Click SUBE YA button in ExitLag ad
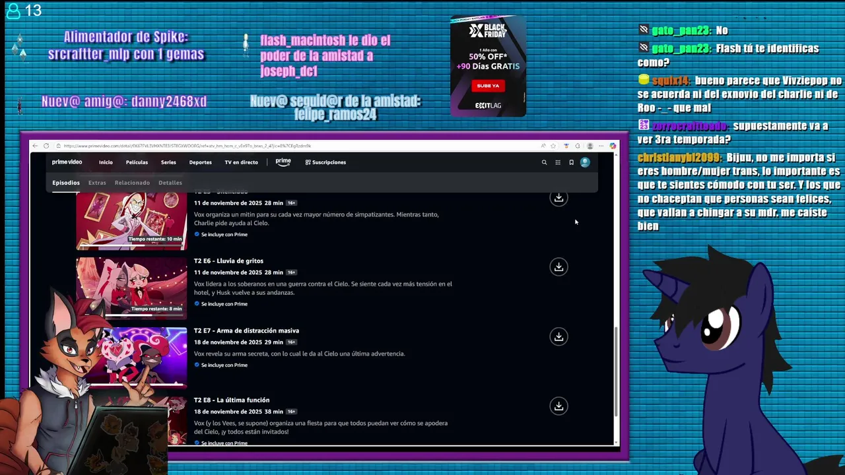The height and width of the screenshot is (475, 845). tap(488, 86)
